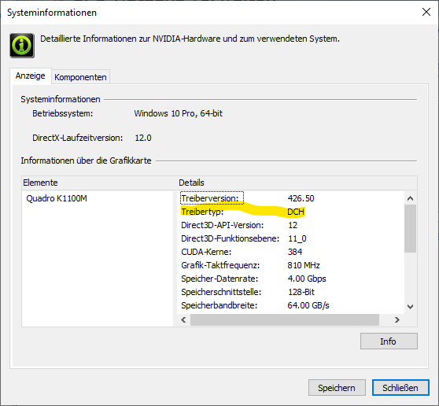Click the Betriebssystem label
Viewport: 439px width, 406px height.
62,113
